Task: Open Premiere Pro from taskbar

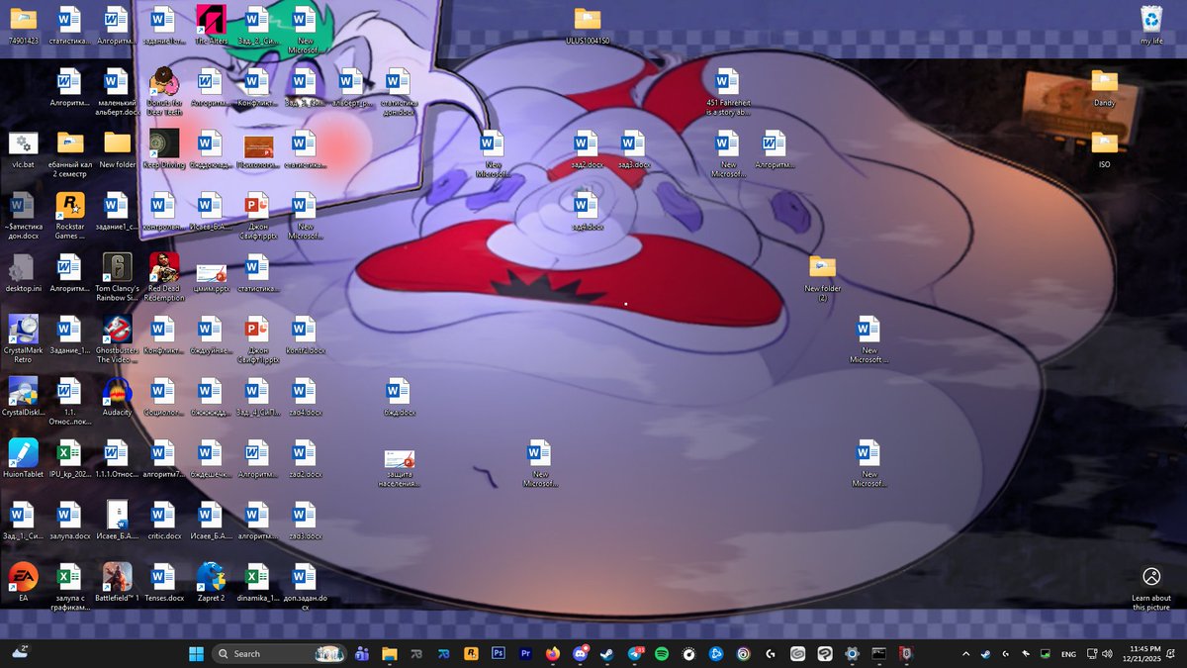Action: click(x=525, y=653)
